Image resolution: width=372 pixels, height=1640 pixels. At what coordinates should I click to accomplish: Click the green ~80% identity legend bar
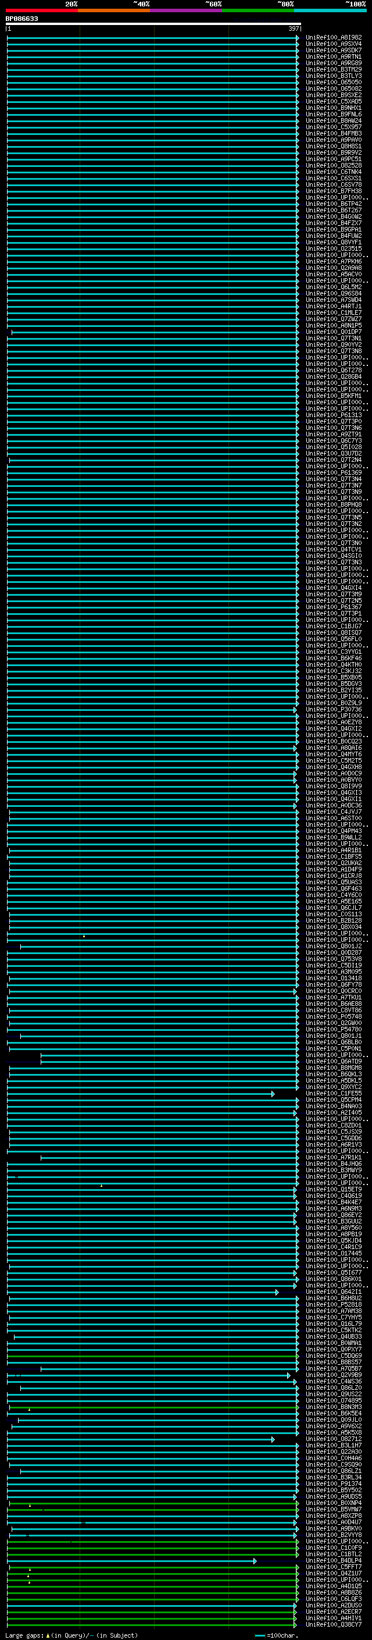(258, 10)
